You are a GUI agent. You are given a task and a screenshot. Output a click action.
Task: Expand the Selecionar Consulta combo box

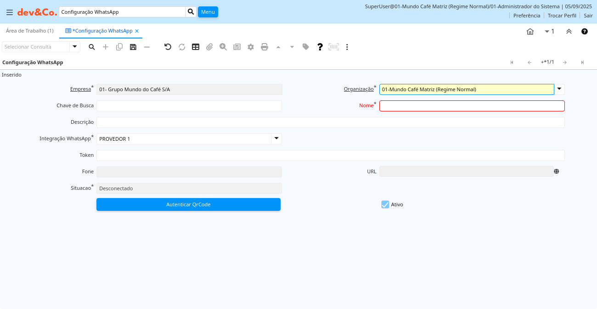click(75, 47)
